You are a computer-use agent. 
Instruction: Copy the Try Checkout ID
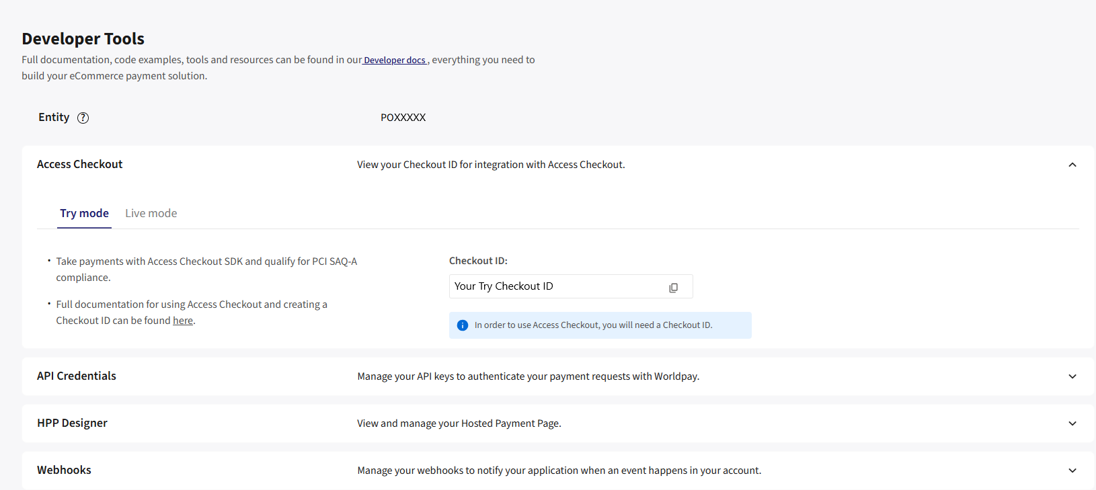[673, 287]
